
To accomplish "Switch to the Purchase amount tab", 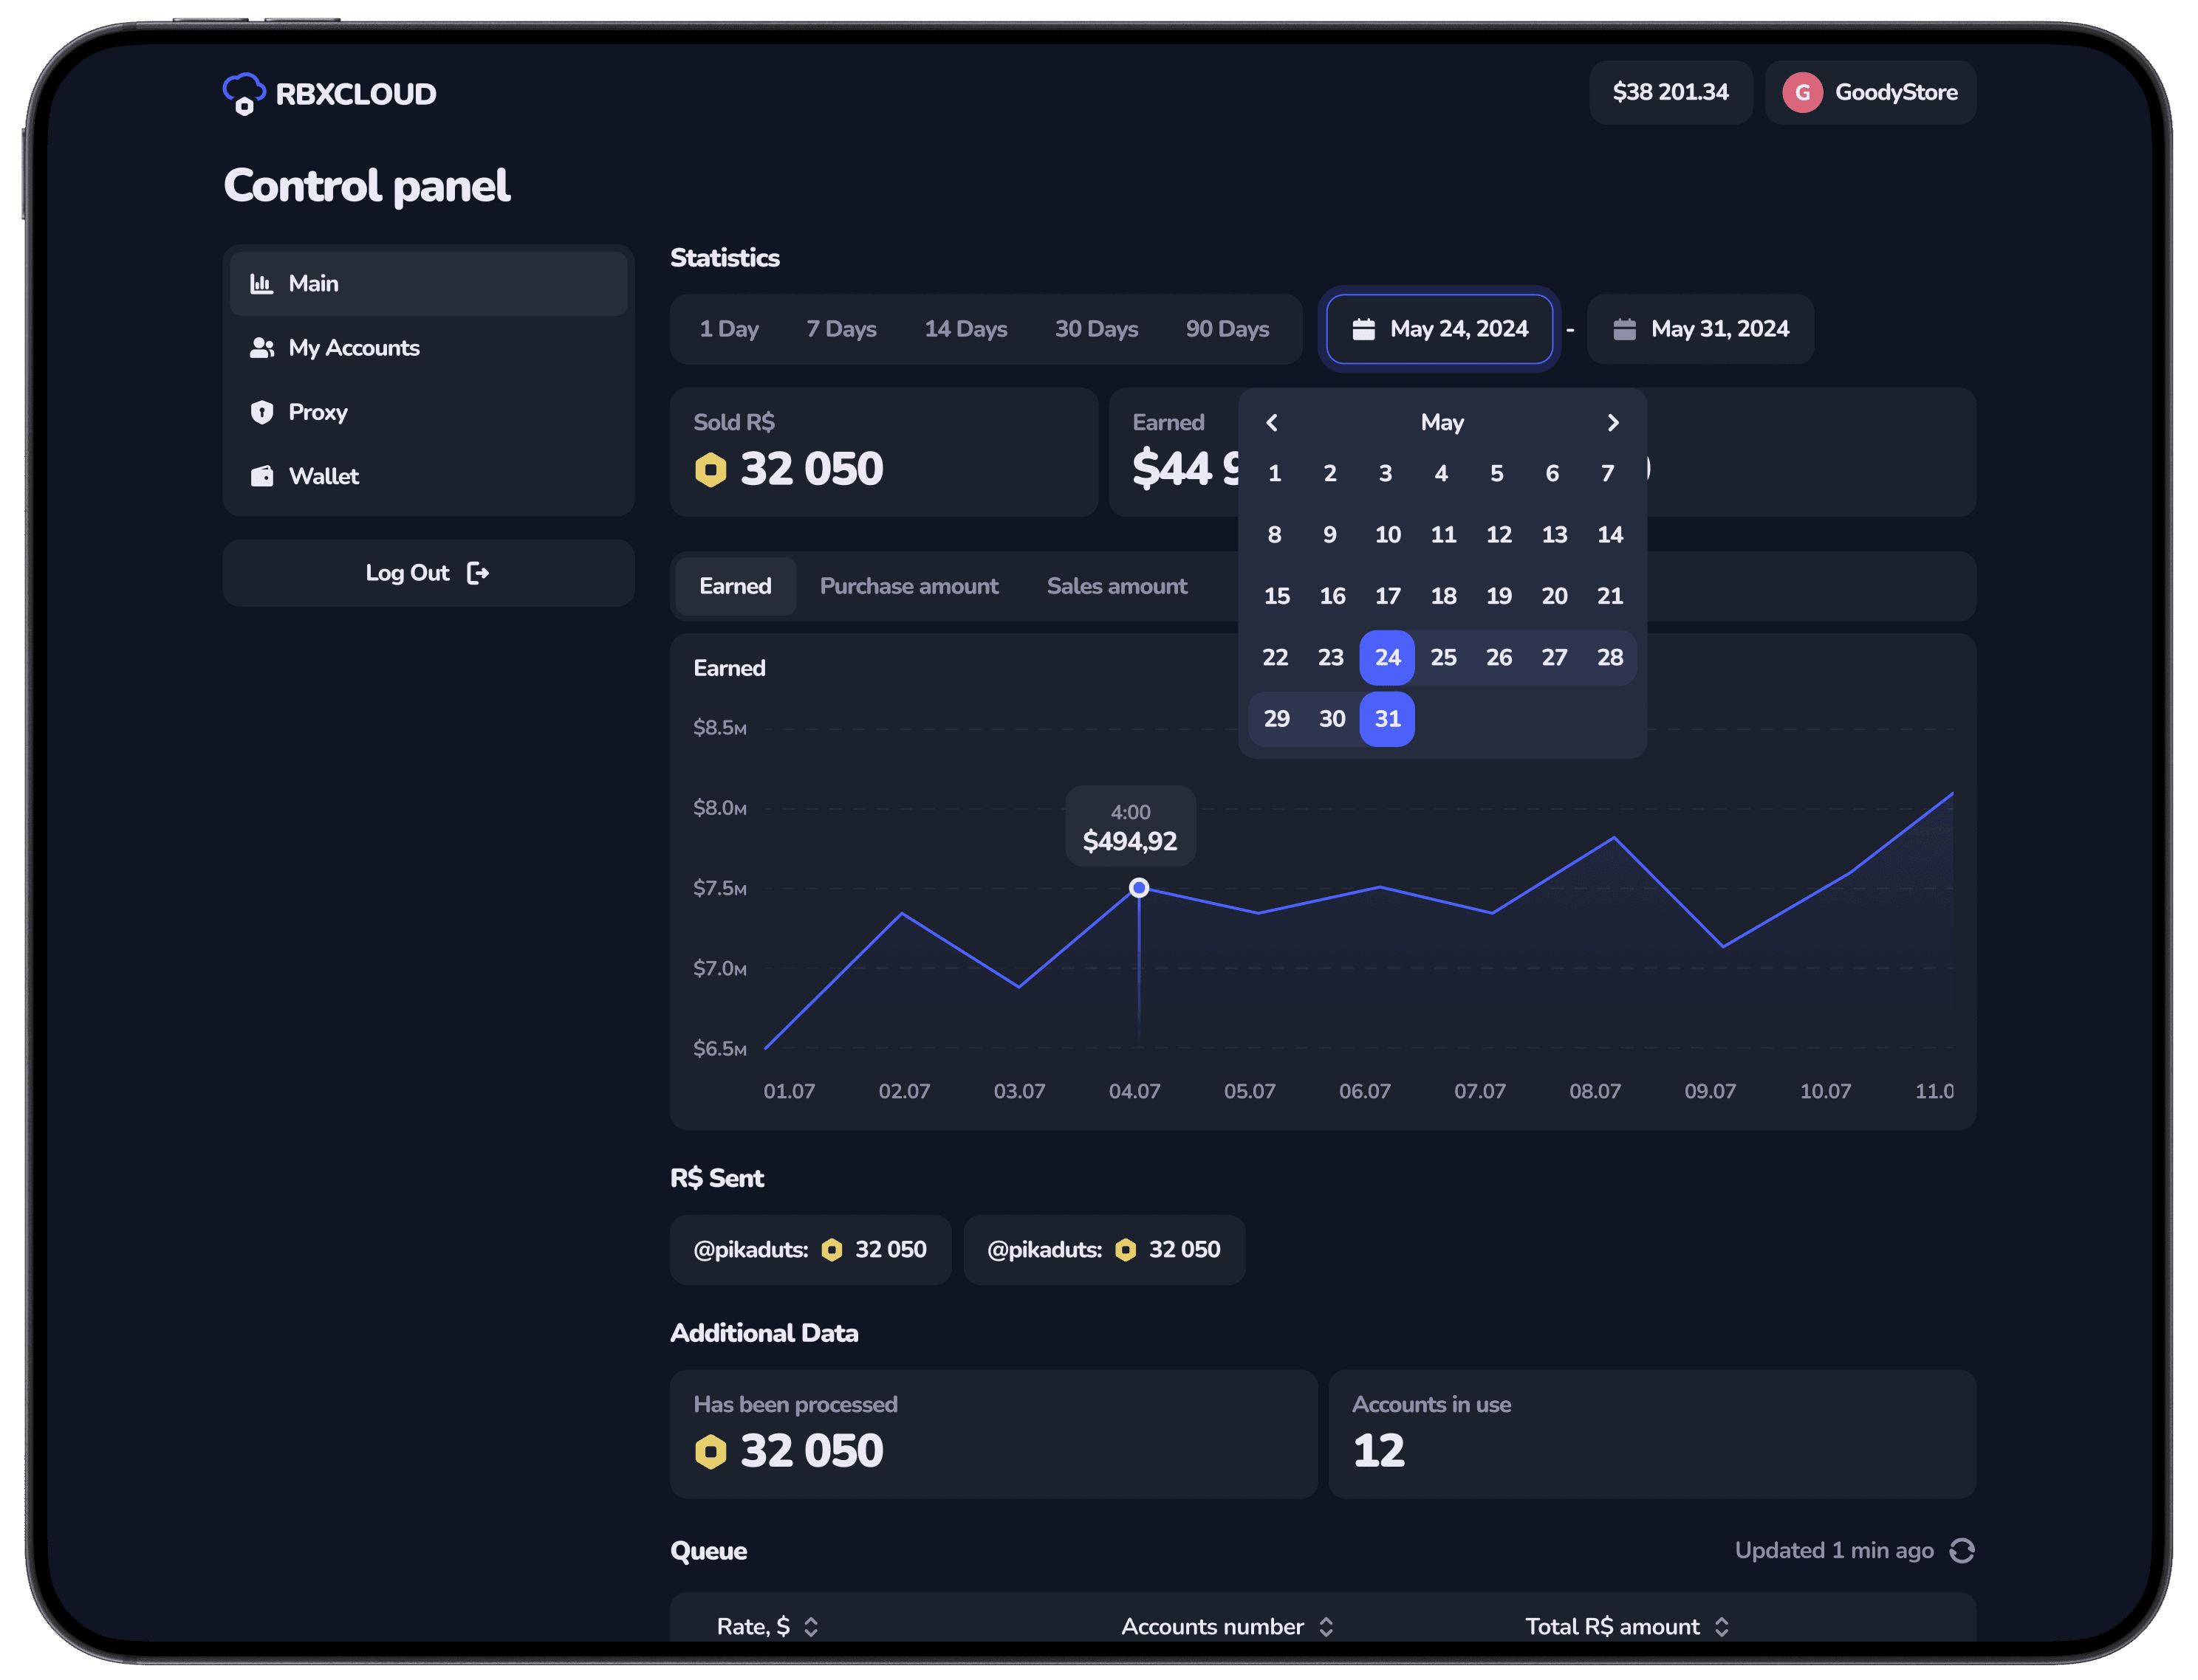I will (908, 586).
